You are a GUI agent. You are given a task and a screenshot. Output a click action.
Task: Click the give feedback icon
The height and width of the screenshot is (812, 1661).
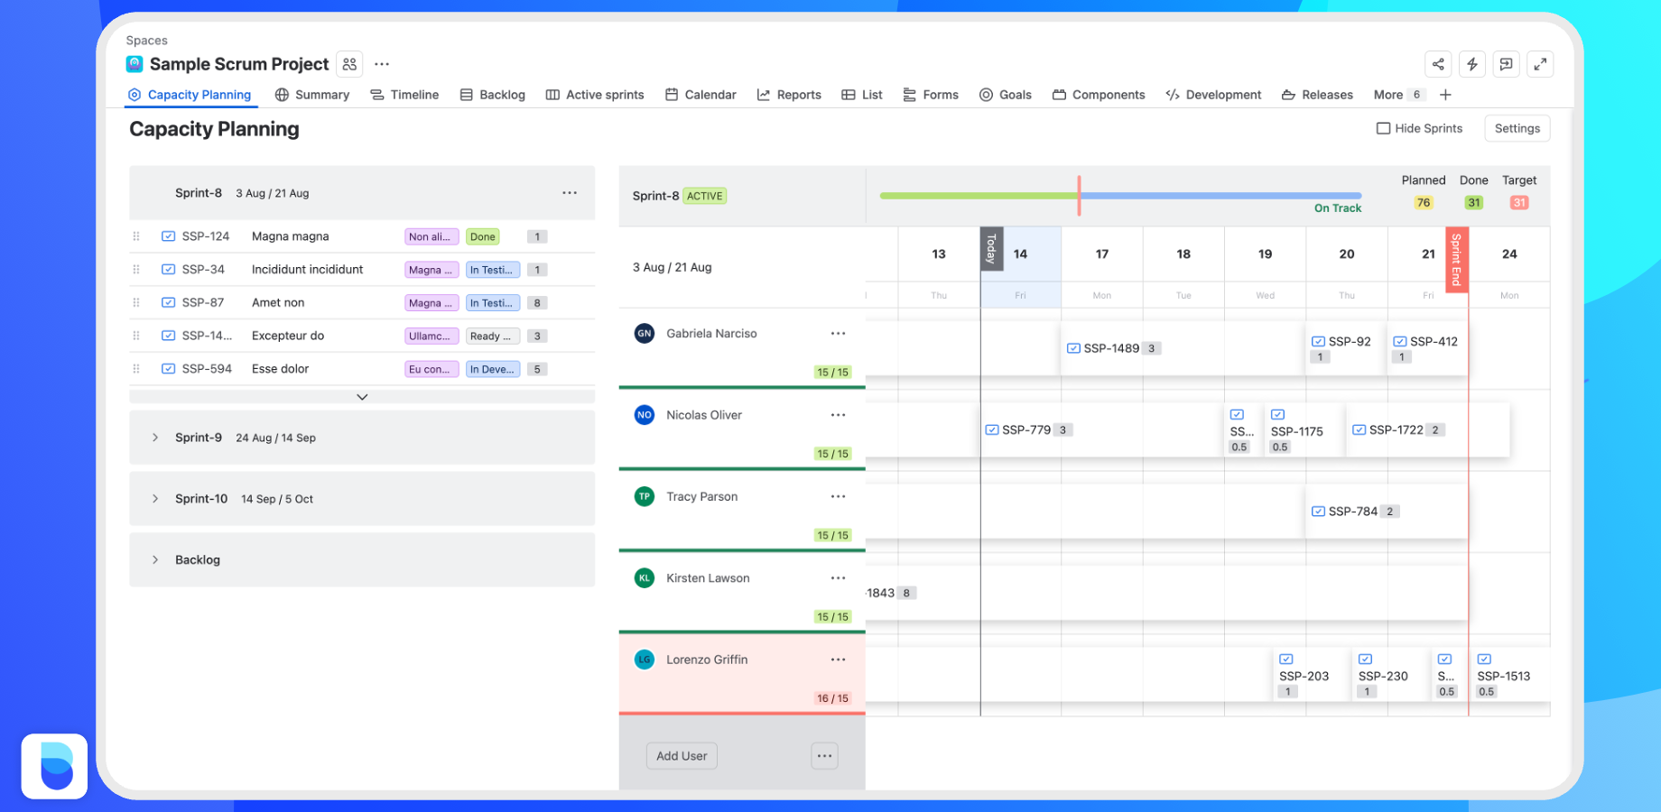click(1507, 64)
